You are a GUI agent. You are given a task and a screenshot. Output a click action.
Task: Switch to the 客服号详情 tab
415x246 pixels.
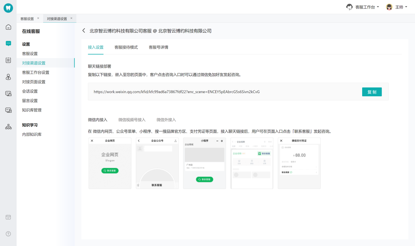click(x=159, y=47)
